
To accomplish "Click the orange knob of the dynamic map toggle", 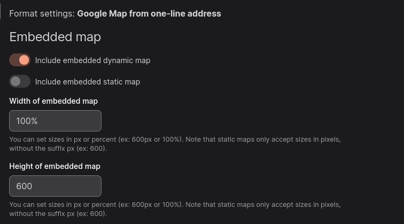I will point(24,60).
